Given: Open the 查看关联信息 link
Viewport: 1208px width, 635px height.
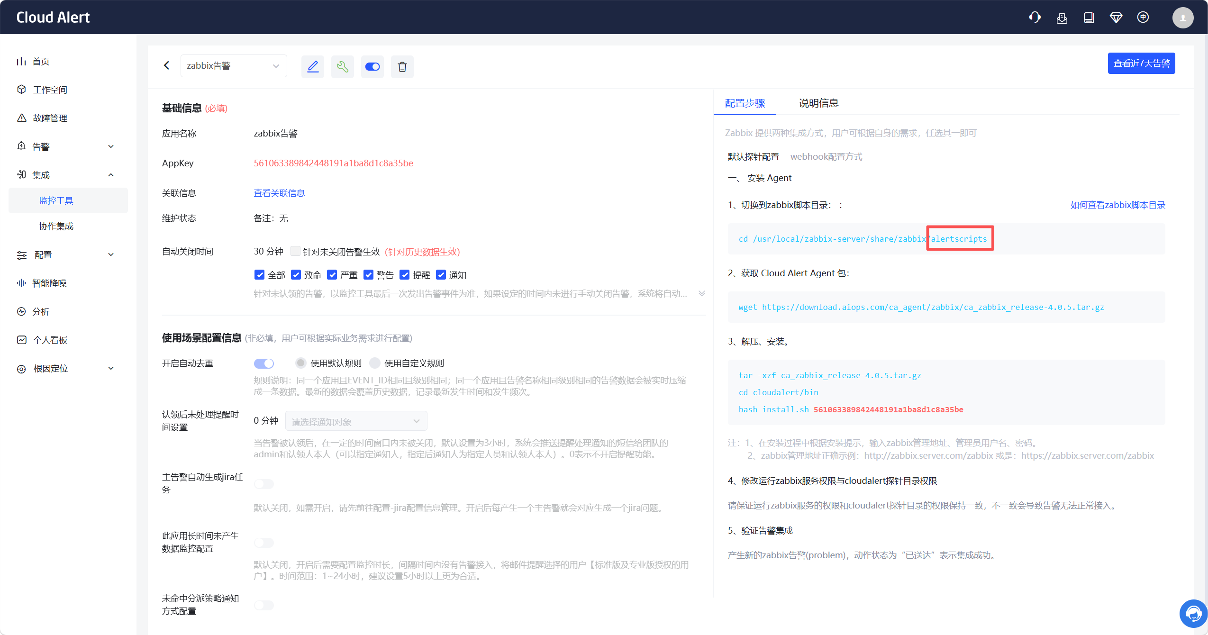Looking at the screenshot, I should (x=279, y=193).
